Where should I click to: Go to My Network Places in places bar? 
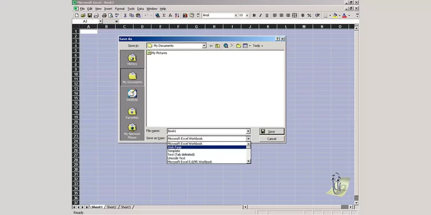132,131
